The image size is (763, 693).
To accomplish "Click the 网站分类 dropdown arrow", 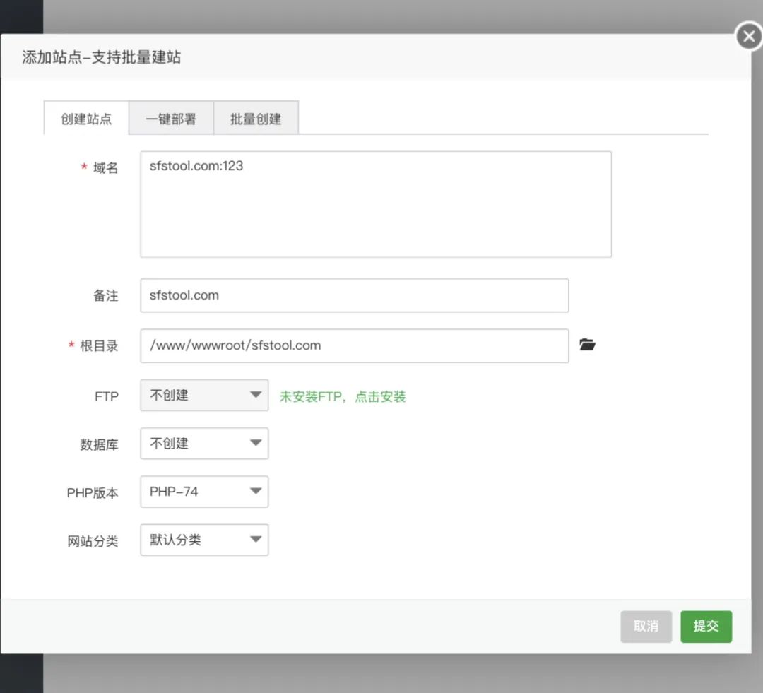I will click(256, 539).
